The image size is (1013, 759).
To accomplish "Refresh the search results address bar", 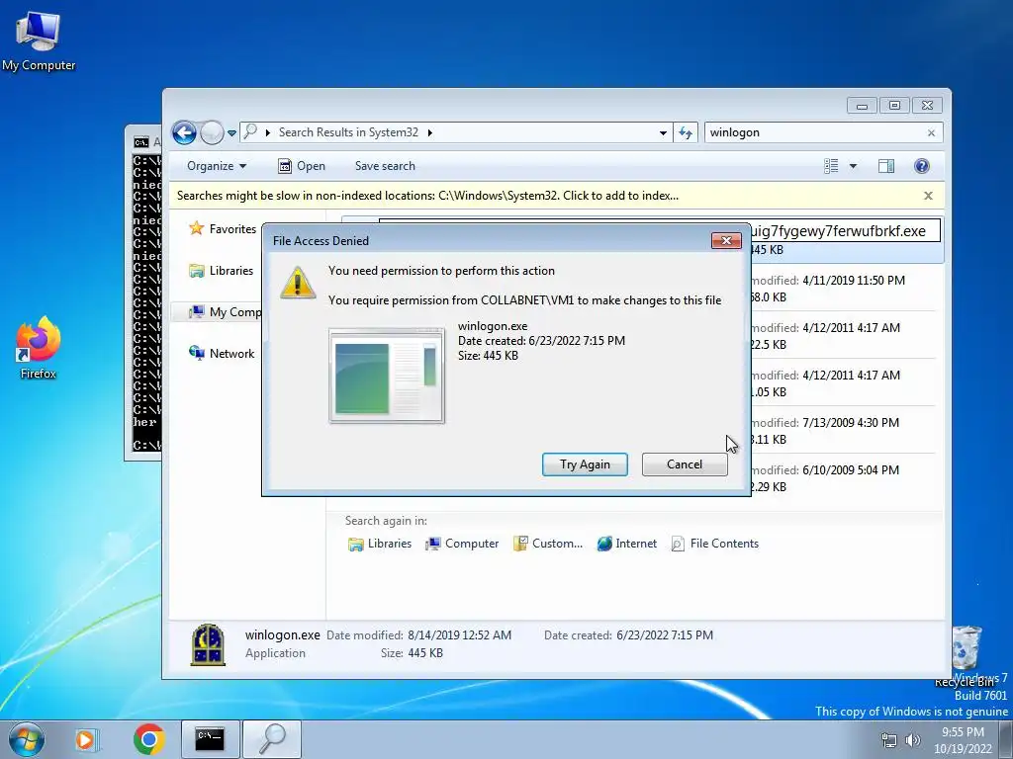I will pos(686,133).
